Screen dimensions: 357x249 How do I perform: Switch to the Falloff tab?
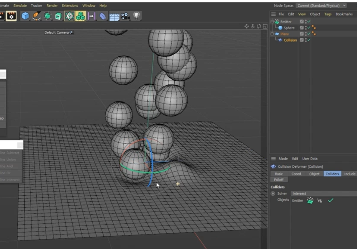tap(279, 180)
